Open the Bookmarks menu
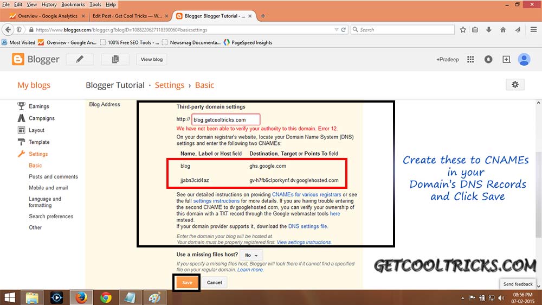Screen dimensions: 542x305 [x=73, y=4]
